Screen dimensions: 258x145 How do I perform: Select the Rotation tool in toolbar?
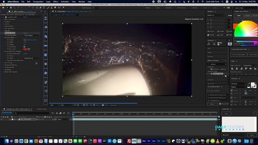(29, 8)
